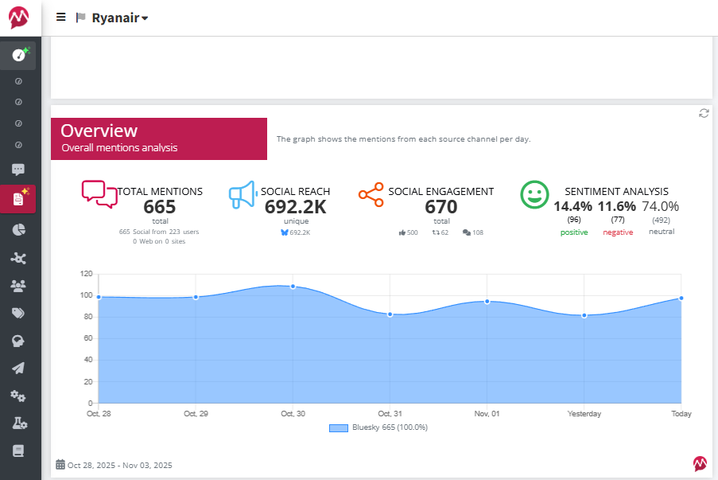Image resolution: width=718 pixels, height=480 pixels.
Task: Open the book documentation sidebar icon
Action: coord(18,451)
